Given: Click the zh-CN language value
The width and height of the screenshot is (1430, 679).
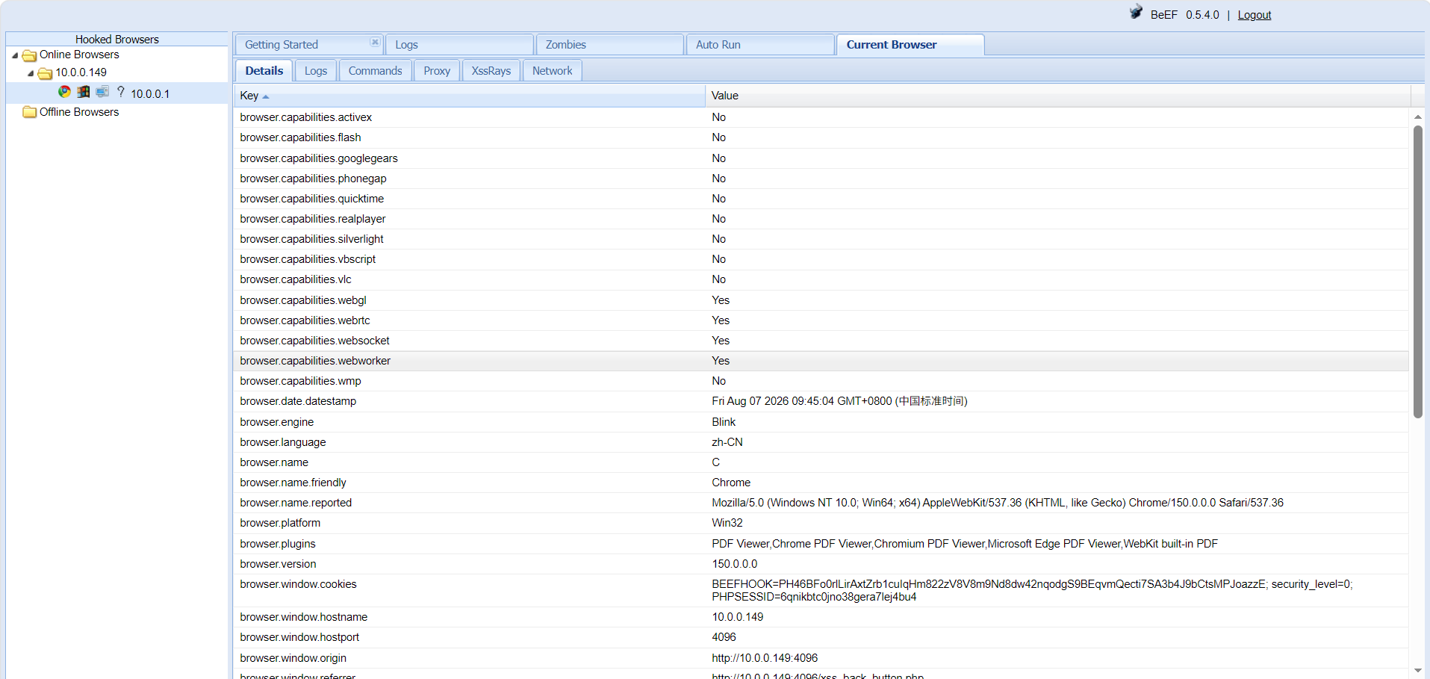Looking at the screenshot, I should [x=727, y=442].
